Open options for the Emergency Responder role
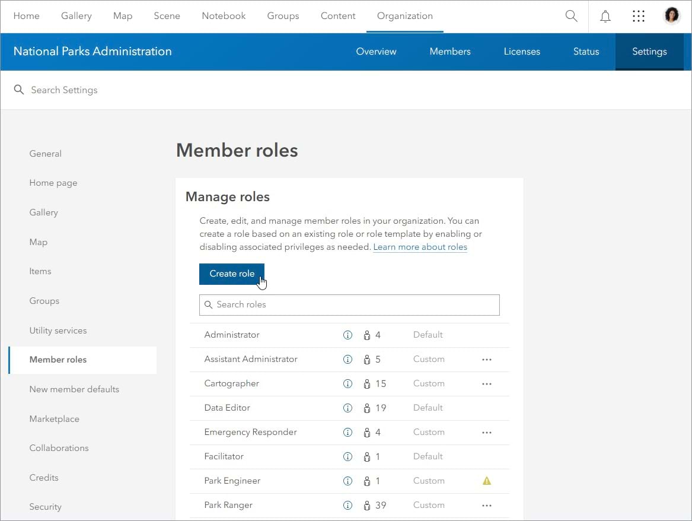The image size is (692, 521). (487, 432)
